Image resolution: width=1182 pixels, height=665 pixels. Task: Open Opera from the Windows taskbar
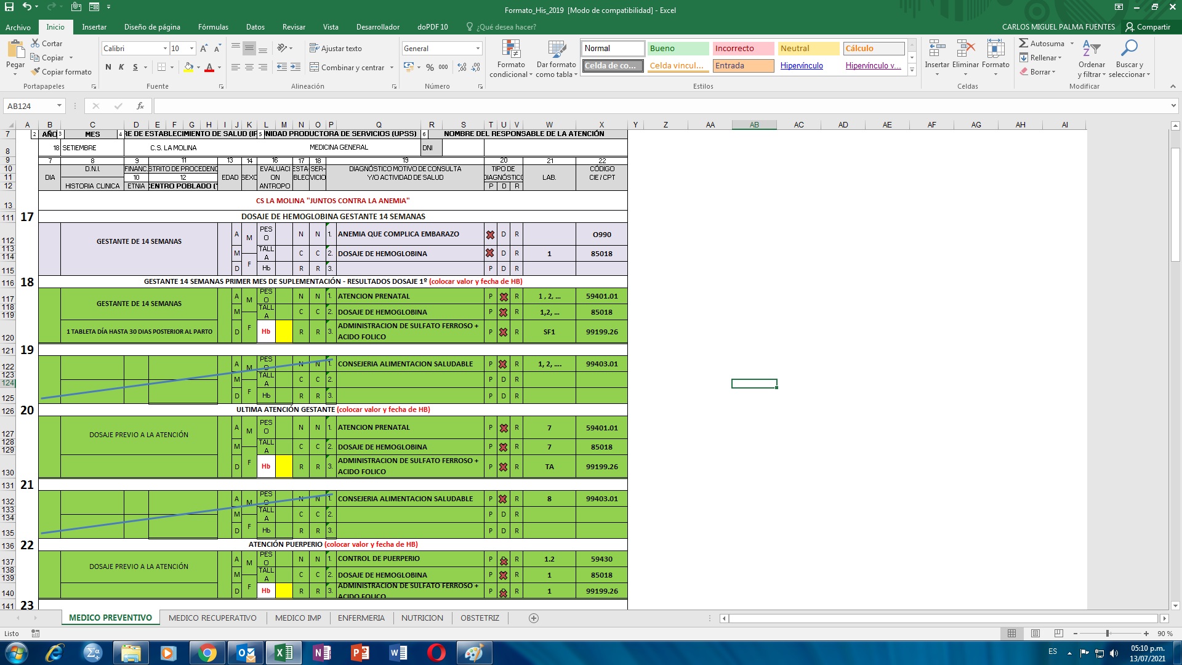click(x=436, y=652)
